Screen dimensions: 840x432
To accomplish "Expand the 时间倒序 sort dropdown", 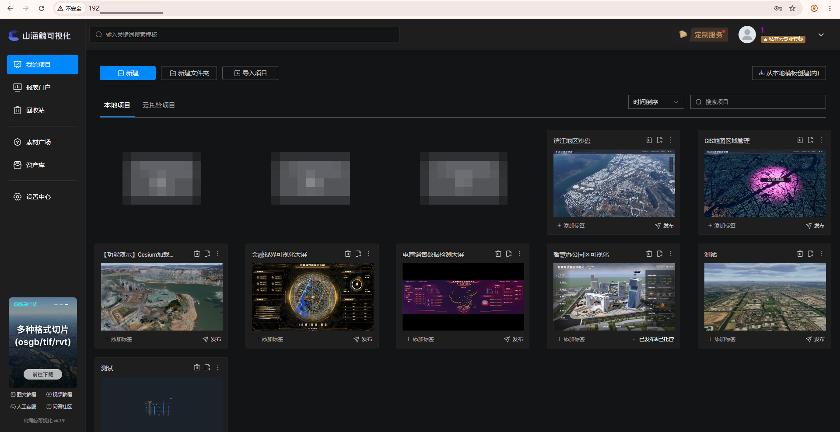I will point(656,102).
